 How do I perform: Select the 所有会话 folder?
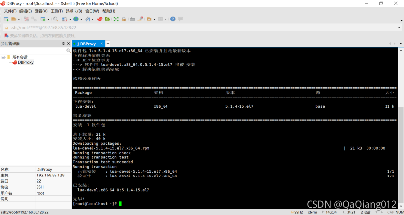(x=20, y=57)
